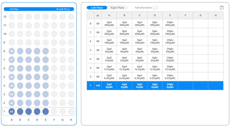The width and height of the screenshot is (231, 126).
Task: Click well A6 on the plate map
Action: coord(12,68)
